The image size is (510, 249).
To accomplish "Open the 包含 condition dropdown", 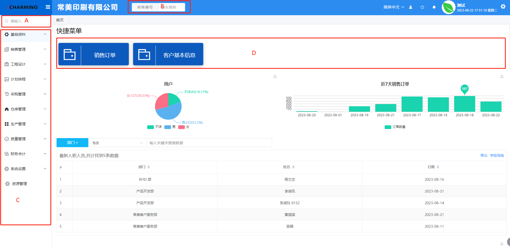I will click(x=117, y=143).
